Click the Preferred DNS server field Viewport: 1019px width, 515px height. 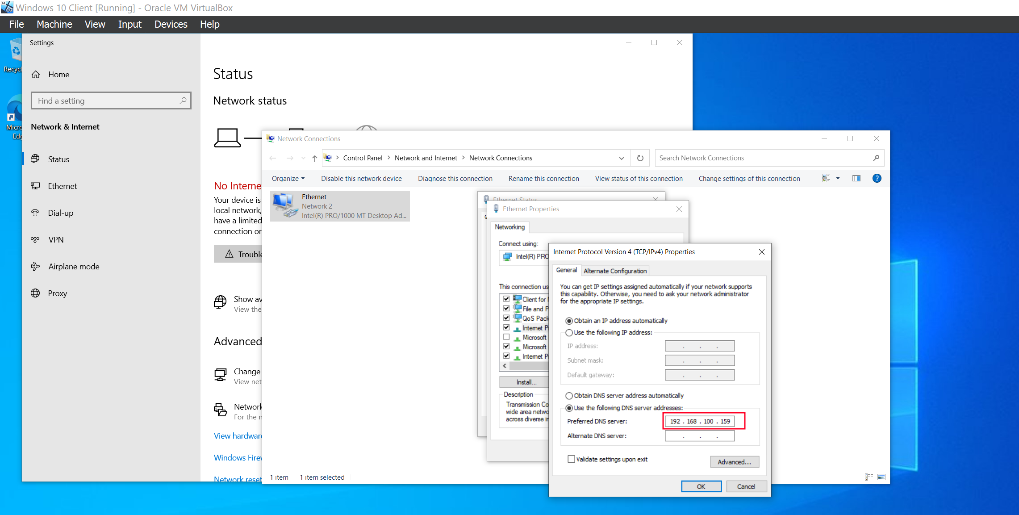click(700, 421)
